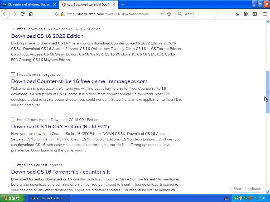Open the Firefox hamburger menu
This screenshot has height=202, width=270.
point(265,14)
